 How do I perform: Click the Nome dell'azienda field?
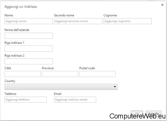(29, 36)
